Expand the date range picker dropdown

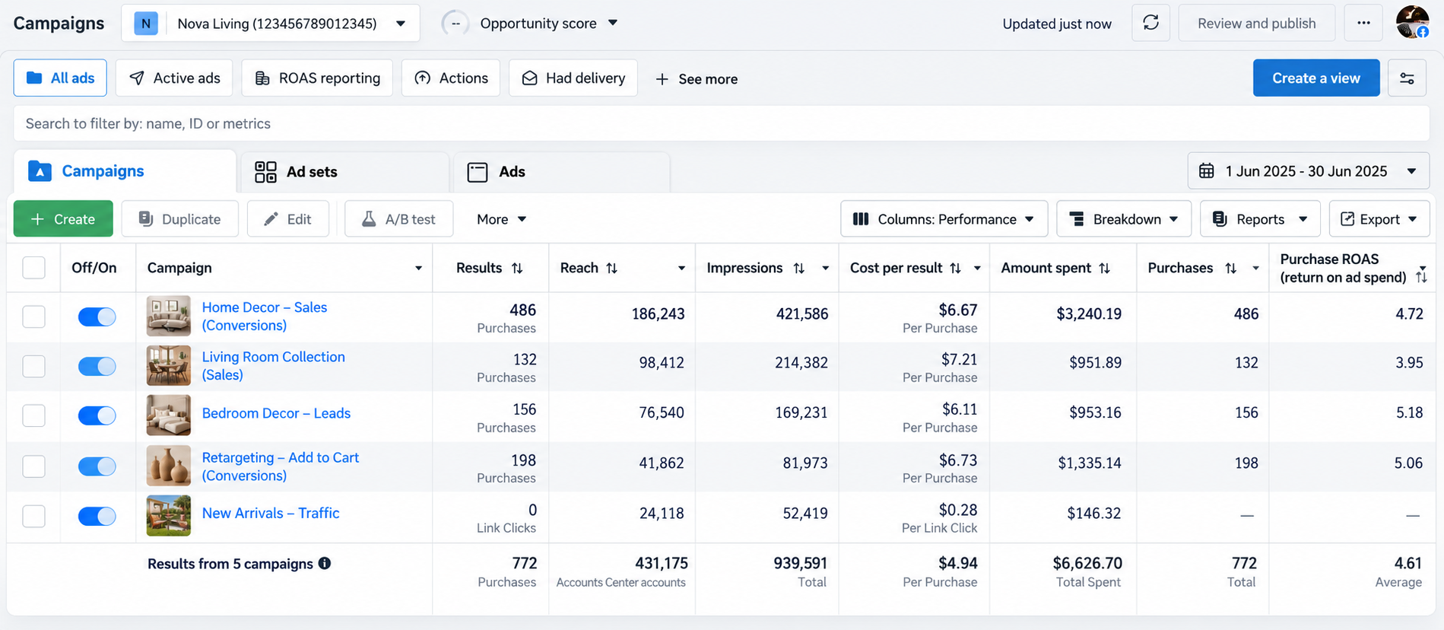(1309, 171)
